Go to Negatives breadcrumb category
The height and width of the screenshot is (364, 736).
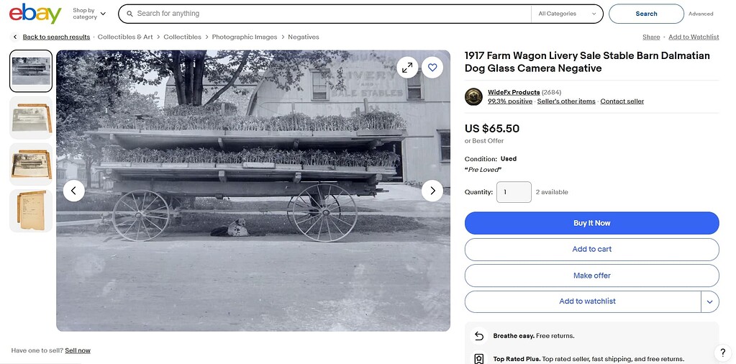[x=304, y=37]
